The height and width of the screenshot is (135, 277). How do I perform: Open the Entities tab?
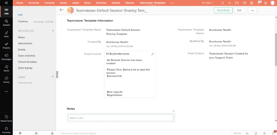click(x=116, y=3)
